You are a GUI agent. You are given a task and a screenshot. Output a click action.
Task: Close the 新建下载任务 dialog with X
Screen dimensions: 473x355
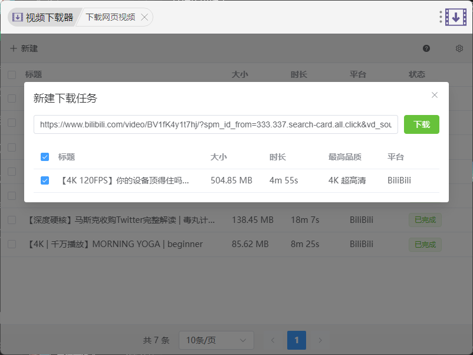pos(435,95)
